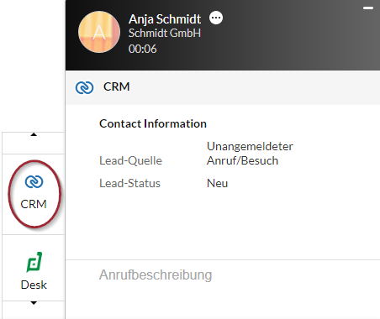Open the more options ellipsis beside Anja Schmidt

tap(216, 18)
